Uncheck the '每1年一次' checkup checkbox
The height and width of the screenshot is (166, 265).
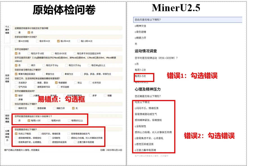[x=58, y=41]
